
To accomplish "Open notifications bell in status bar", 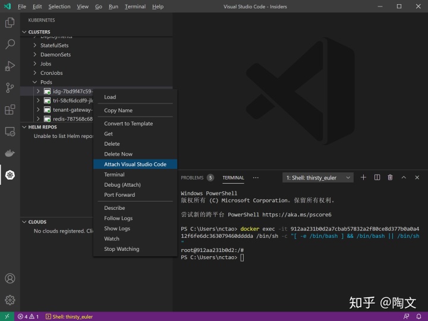I will click(418, 317).
